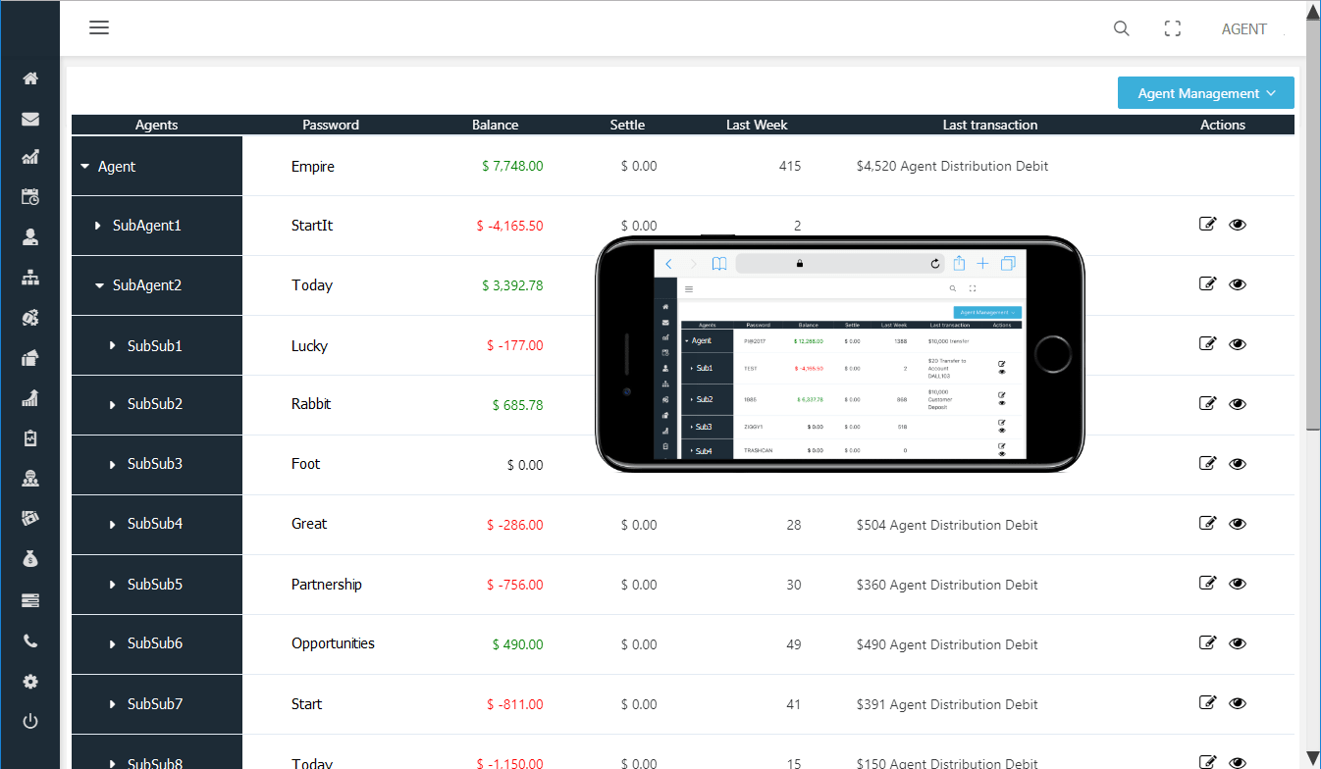Click the sidebar phone icon
Viewport: 1321px width, 769px height.
tap(30, 641)
